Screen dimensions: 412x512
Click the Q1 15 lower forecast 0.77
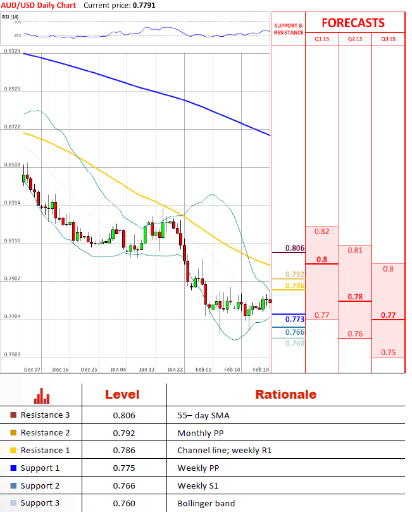click(x=322, y=315)
